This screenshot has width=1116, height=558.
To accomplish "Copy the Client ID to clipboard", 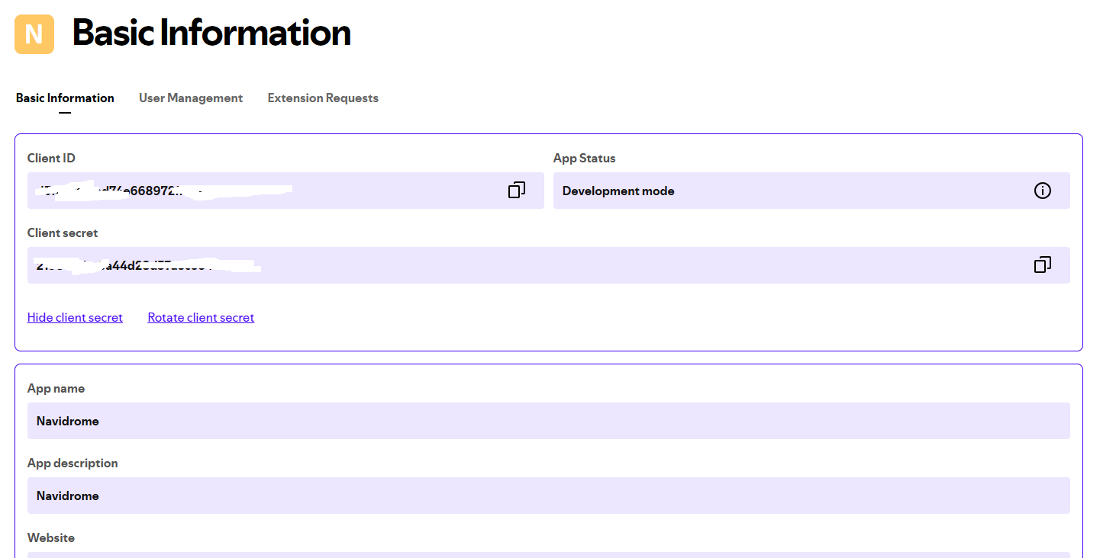I will 517,191.
